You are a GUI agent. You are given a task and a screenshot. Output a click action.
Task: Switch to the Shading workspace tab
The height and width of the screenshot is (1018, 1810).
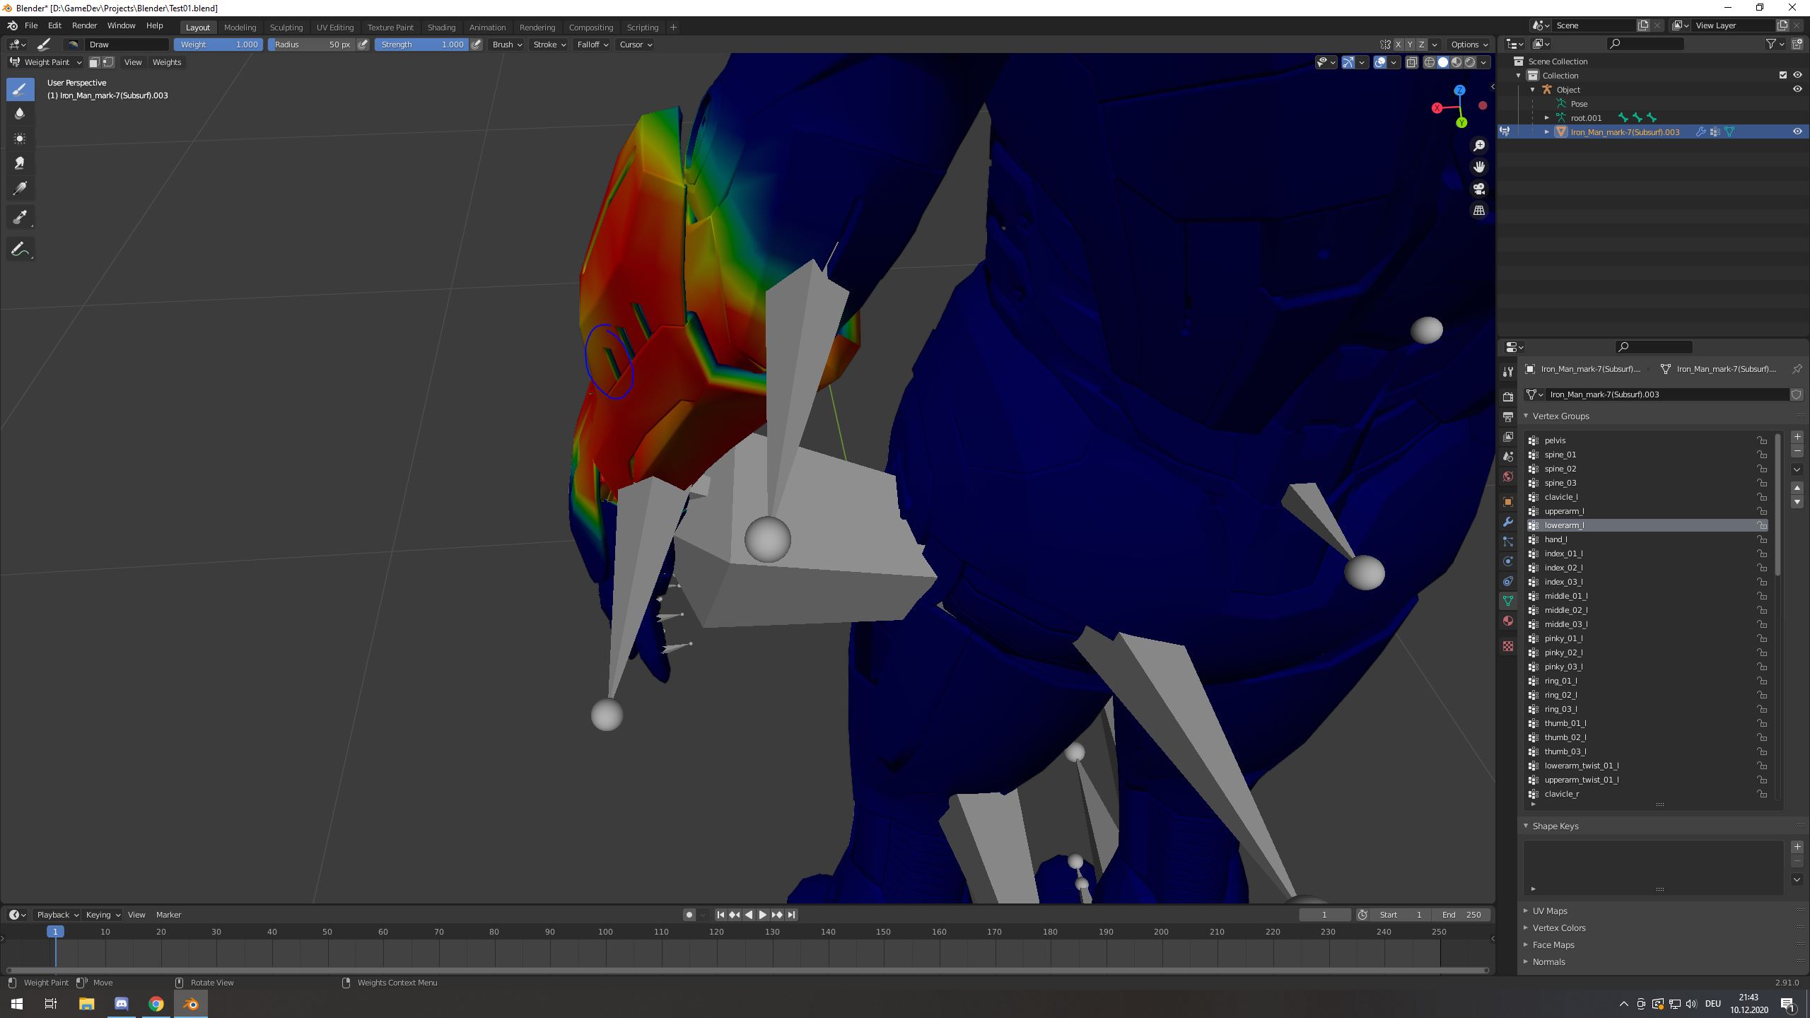click(441, 28)
